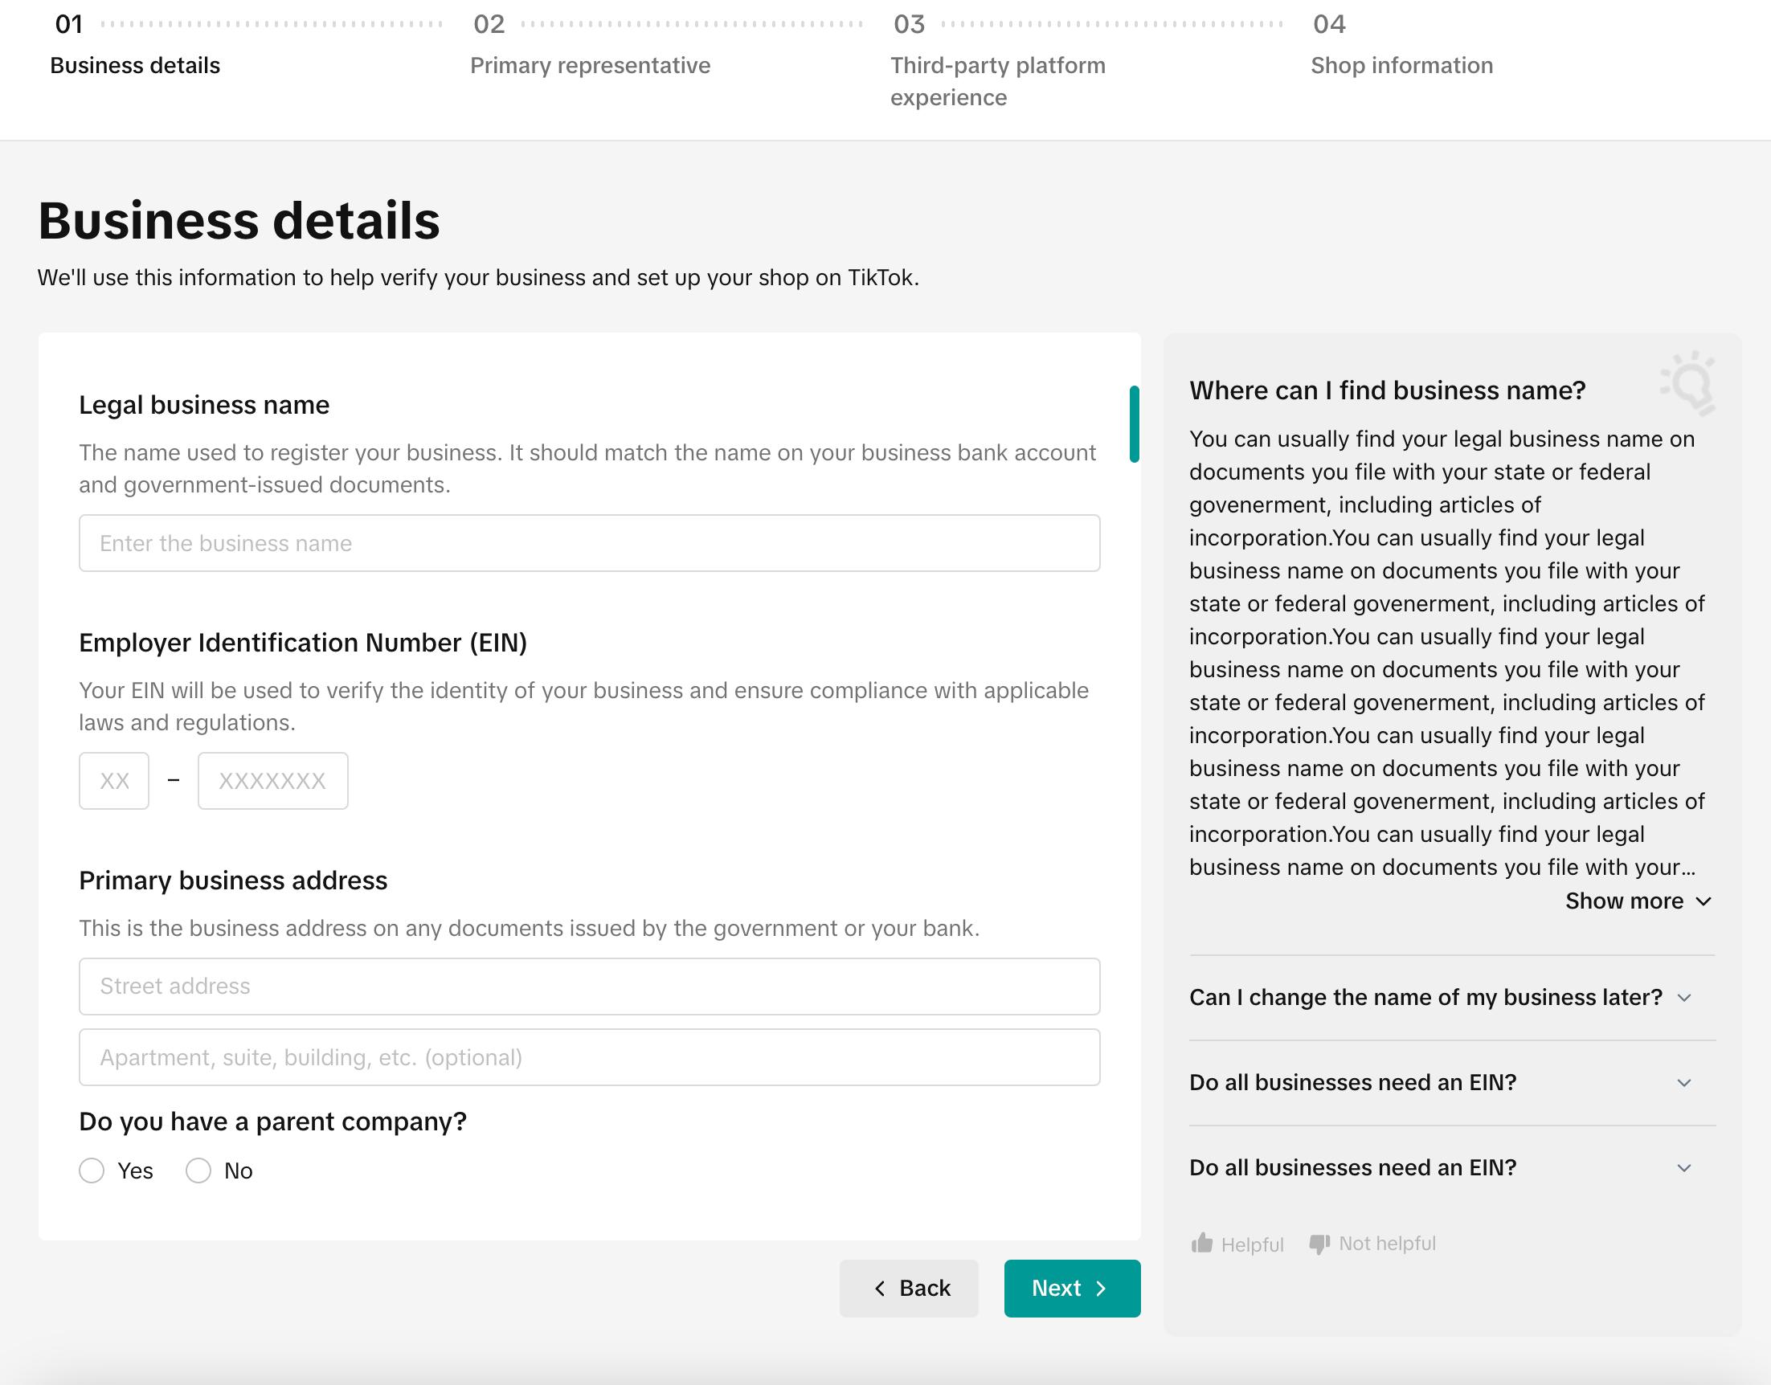Click the thumbs-down Not helpful icon
The height and width of the screenshot is (1385, 1771).
coord(1319,1243)
